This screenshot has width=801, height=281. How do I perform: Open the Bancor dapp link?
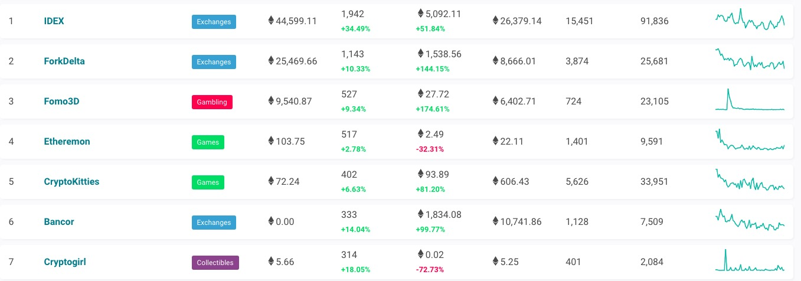click(x=59, y=221)
